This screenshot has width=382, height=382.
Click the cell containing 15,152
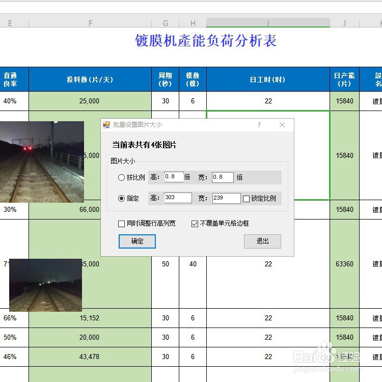[x=90, y=318]
